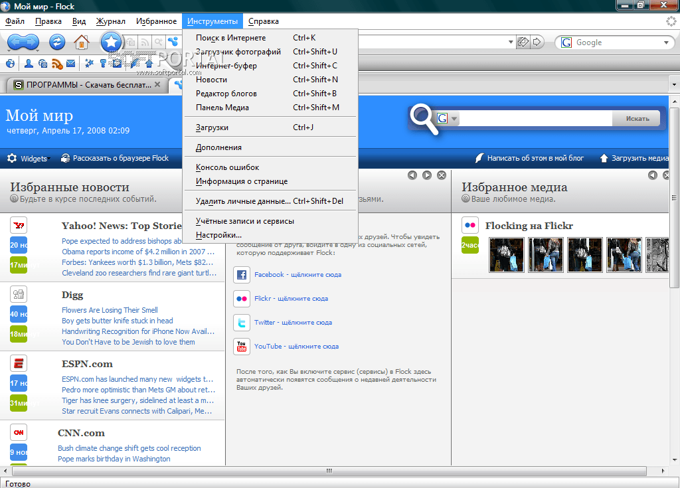
Task: Click Написать об этом в мой блог
Action: pos(529,158)
